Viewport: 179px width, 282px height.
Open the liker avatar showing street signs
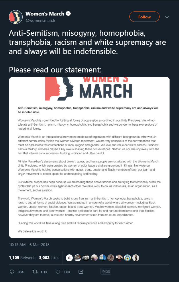point(103,258)
